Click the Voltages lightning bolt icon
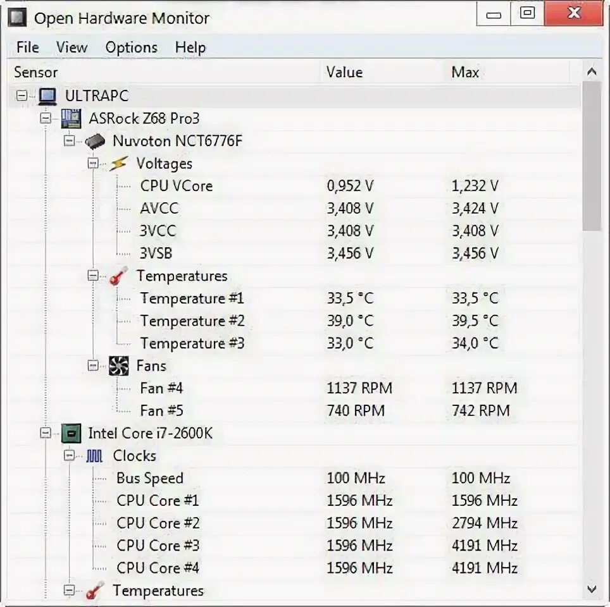The height and width of the screenshot is (607, 610). coord(118,164)
